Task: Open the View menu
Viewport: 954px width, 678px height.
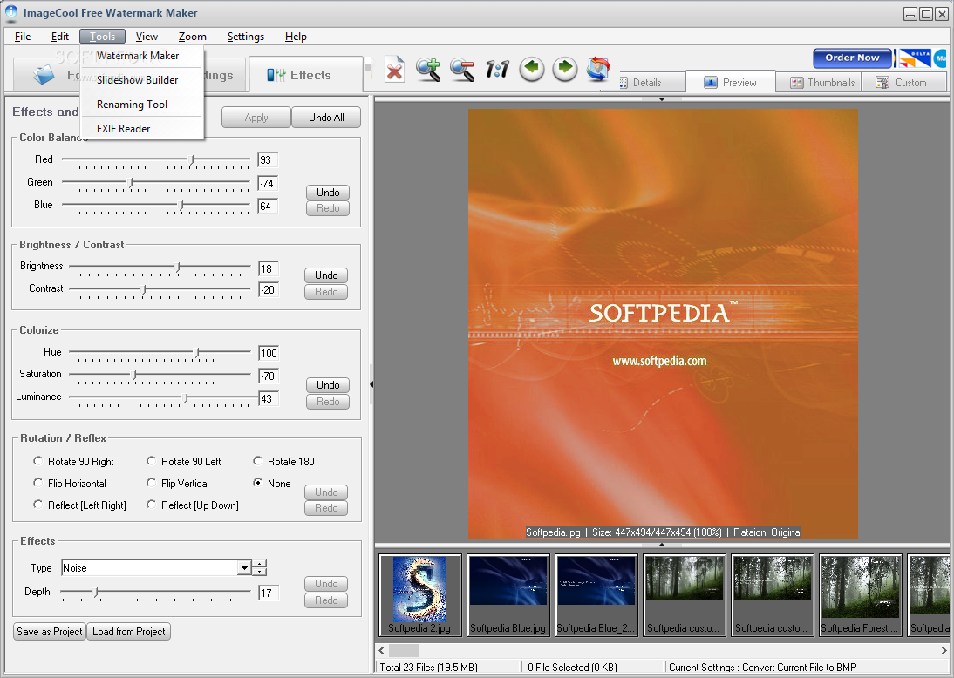Action: pos(147,37)
